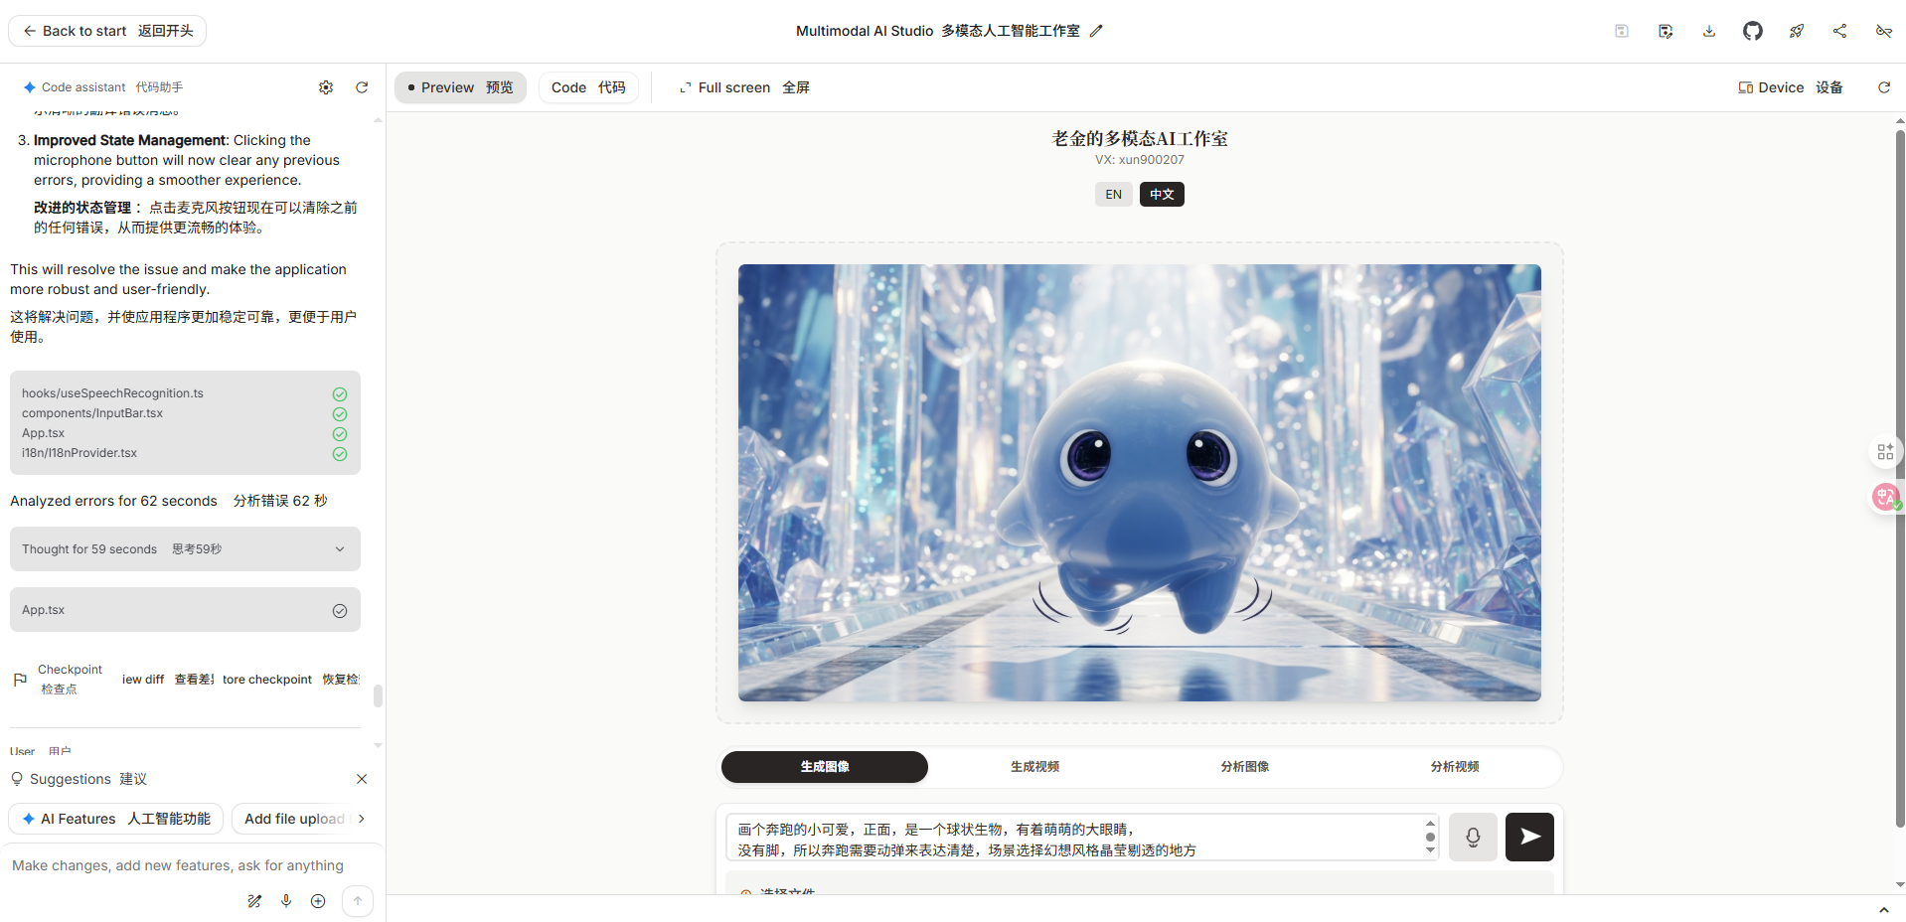Open Code assistant settings gear
This screenshot has width=1906, height=922.
(x=326, y=87)
